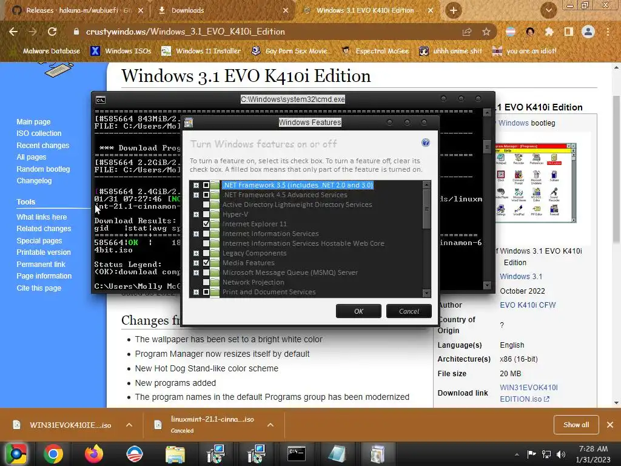Open the Random bootleg sidebar link

point(43,169)
